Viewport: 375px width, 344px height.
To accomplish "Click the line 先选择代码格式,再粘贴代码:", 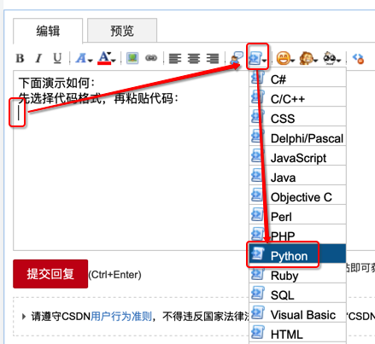I will click(x=98, y=99).
